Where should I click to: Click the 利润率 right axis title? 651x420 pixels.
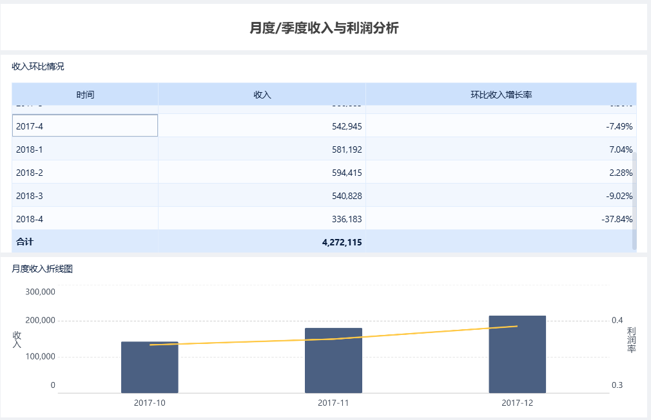pos(631,340)
